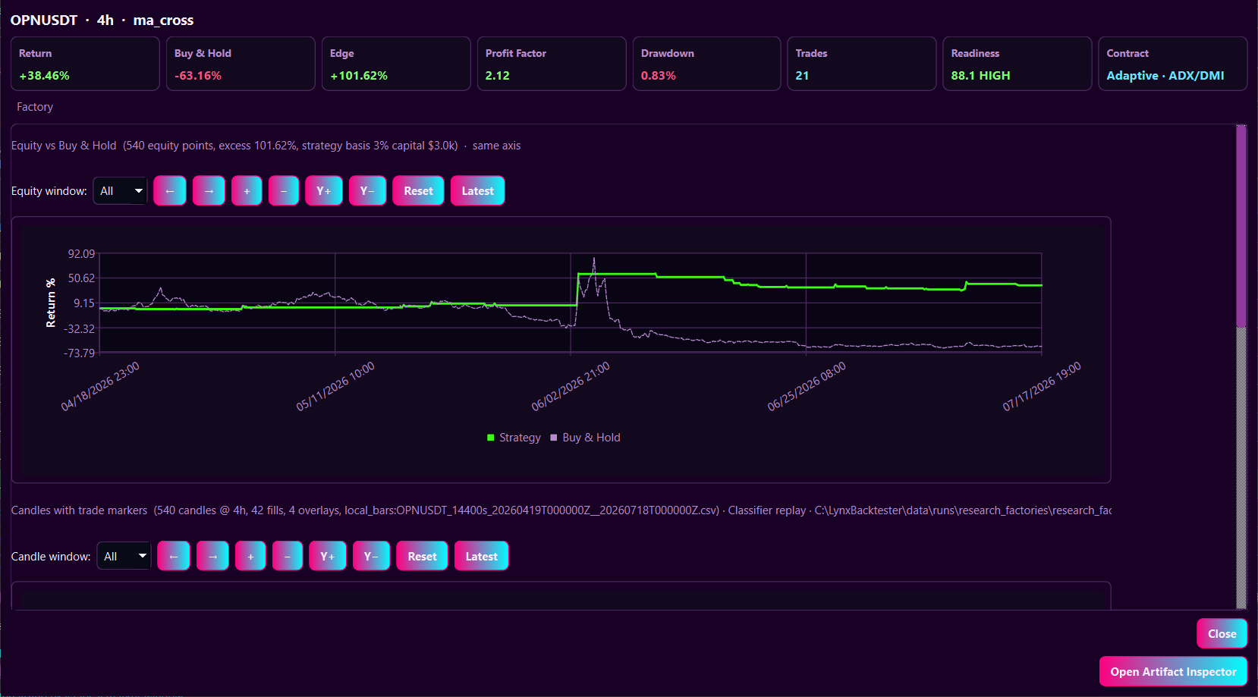Reset the equity chart view
This screenshot has width=1258, height=697.
(418, 191)
